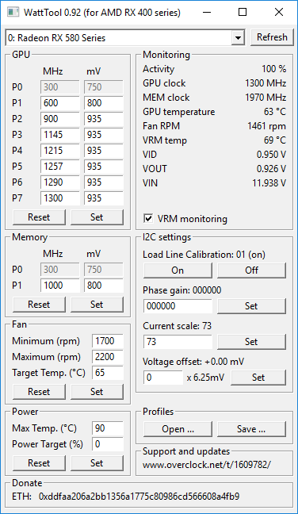Close the WattTool window
298x514 pixels.
point(279,13)
